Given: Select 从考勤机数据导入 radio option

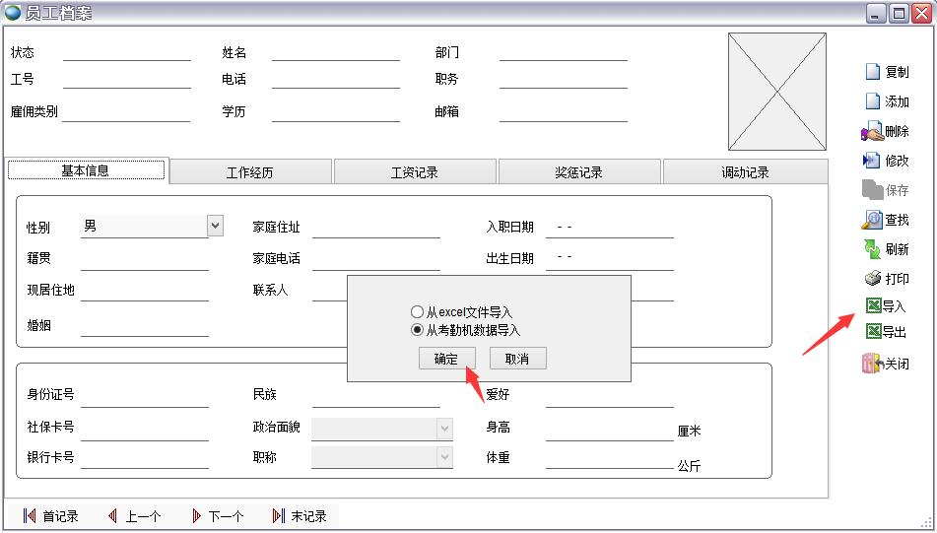Looking at the screenshot, I should click(418, 330).
